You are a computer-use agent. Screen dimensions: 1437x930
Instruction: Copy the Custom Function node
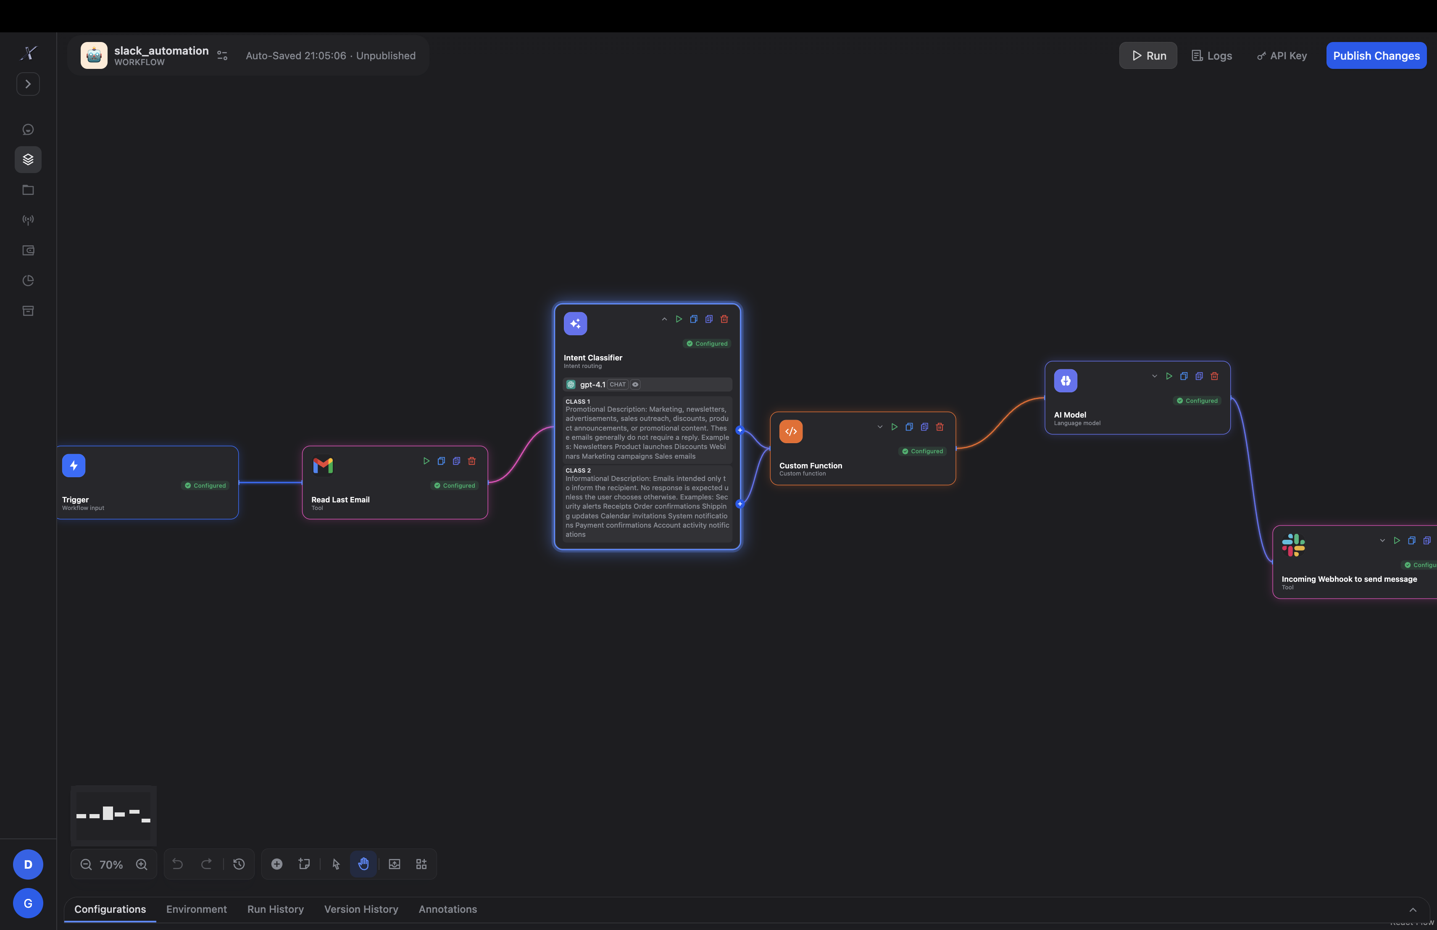point(909,427)
